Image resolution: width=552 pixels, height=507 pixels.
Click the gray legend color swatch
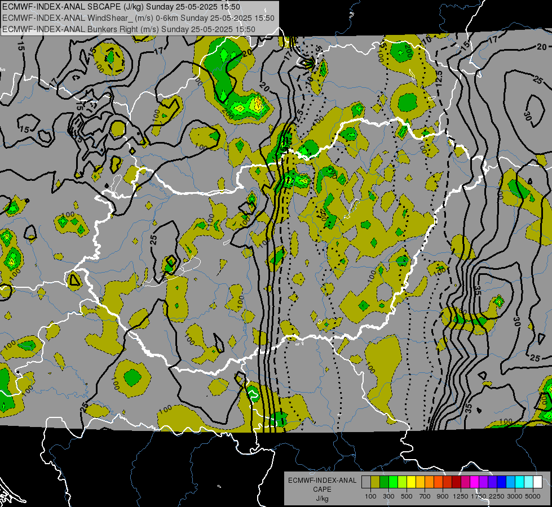[366, 482]
